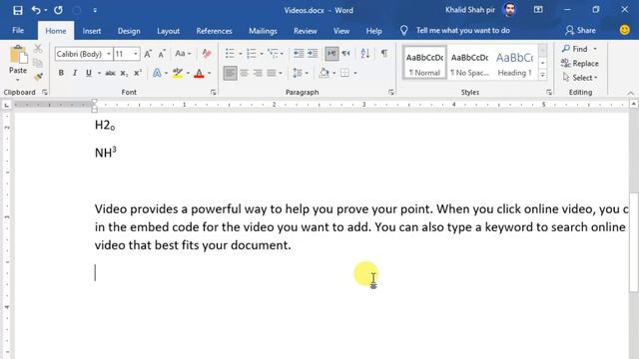Clear all formatting with the eraser icon
This screenshot has height=359, width=639.
click(x=207, y=53)
